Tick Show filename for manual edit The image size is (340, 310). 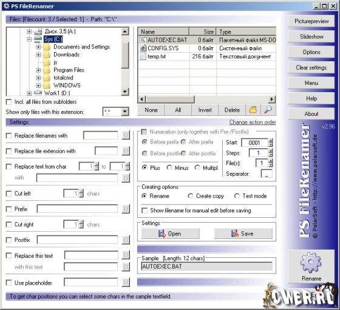click(x=144, y=211)
